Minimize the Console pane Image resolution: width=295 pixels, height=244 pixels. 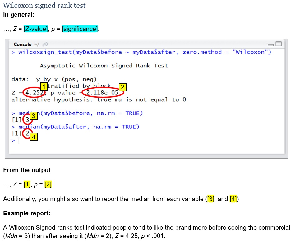click(270, 44)
